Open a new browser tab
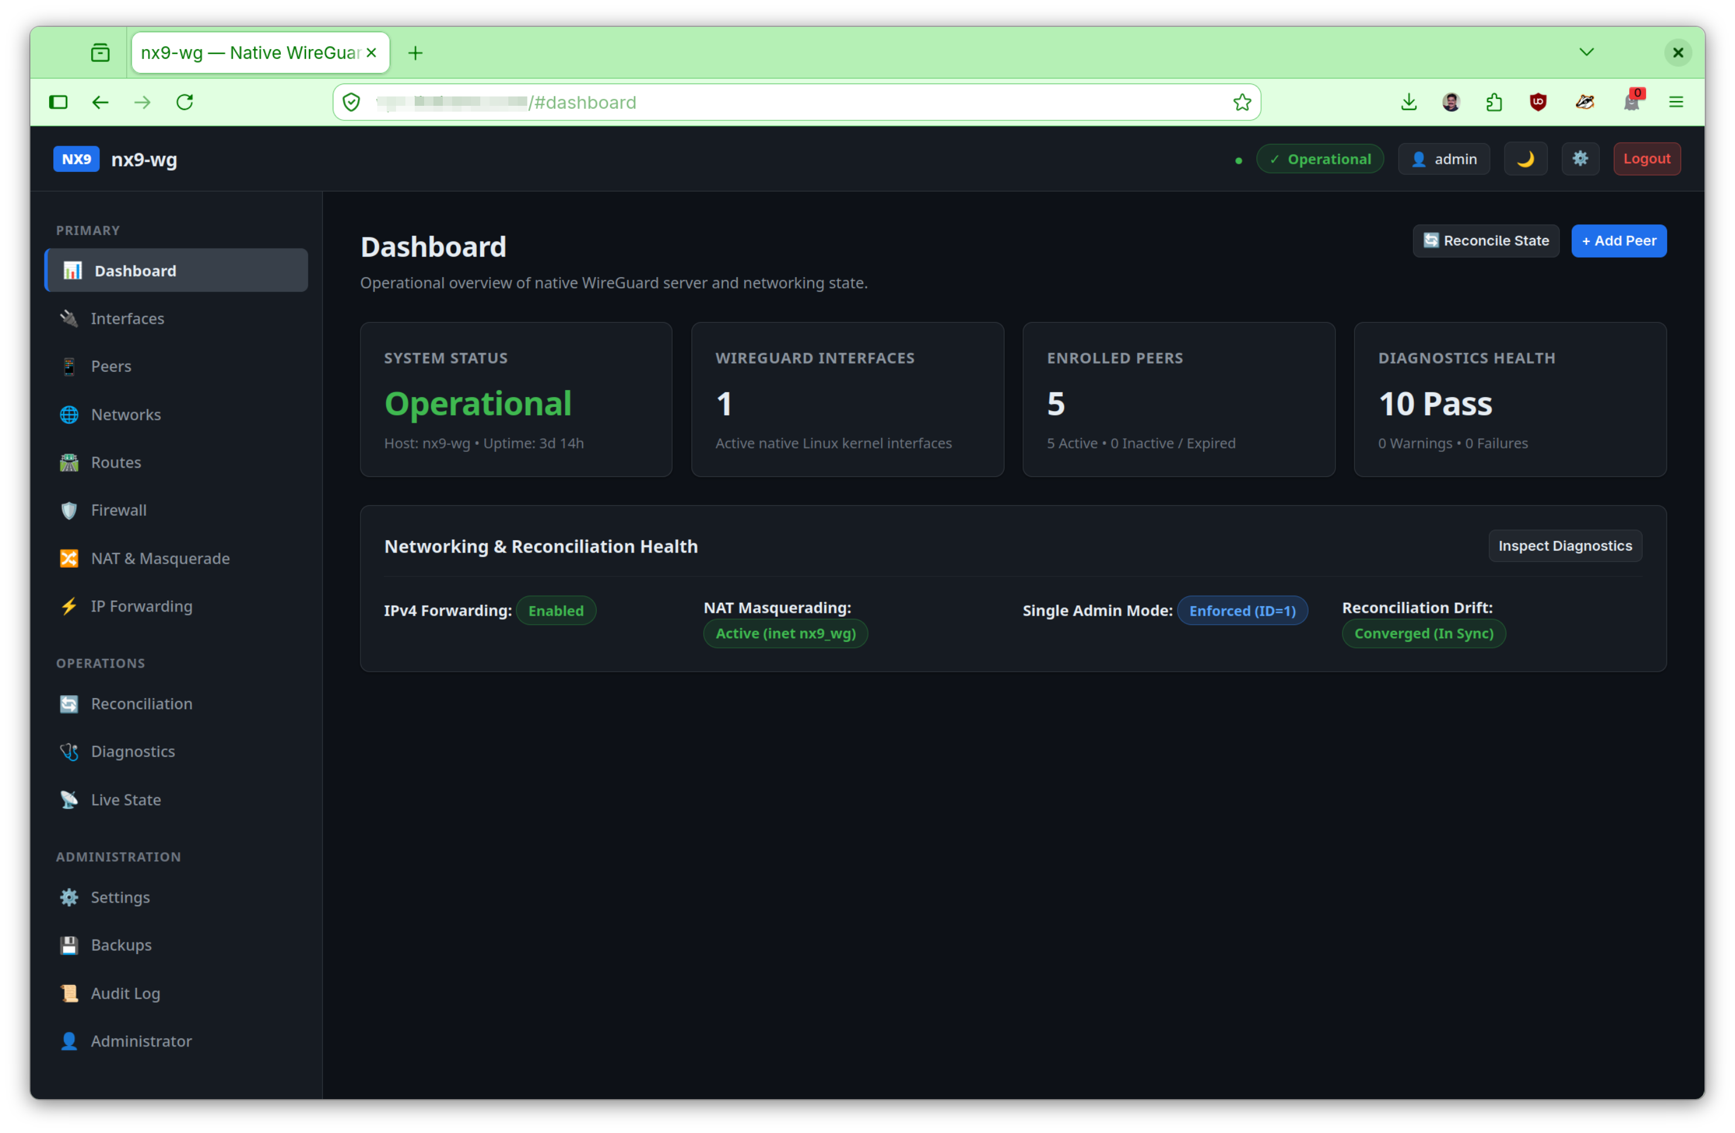The height and width of the screenshot is (1133, 1735). (x=415, y=53)
